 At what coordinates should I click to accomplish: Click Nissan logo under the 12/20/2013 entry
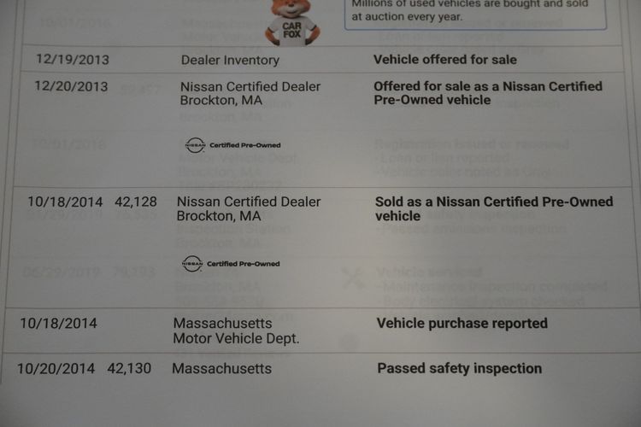coord(195,145)
